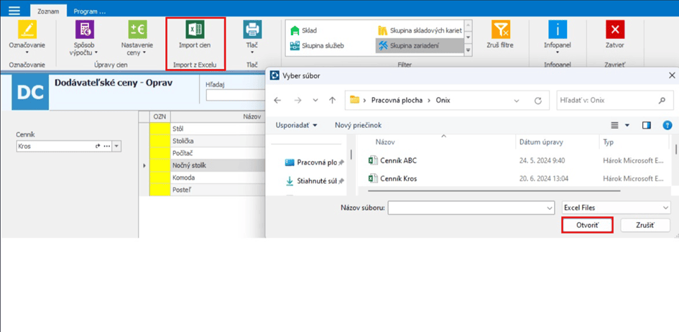The height and width of the screenshot is (332, 679).
Task: Click yellow OZN cell for Nočný stolík
Action: (158, 165)
